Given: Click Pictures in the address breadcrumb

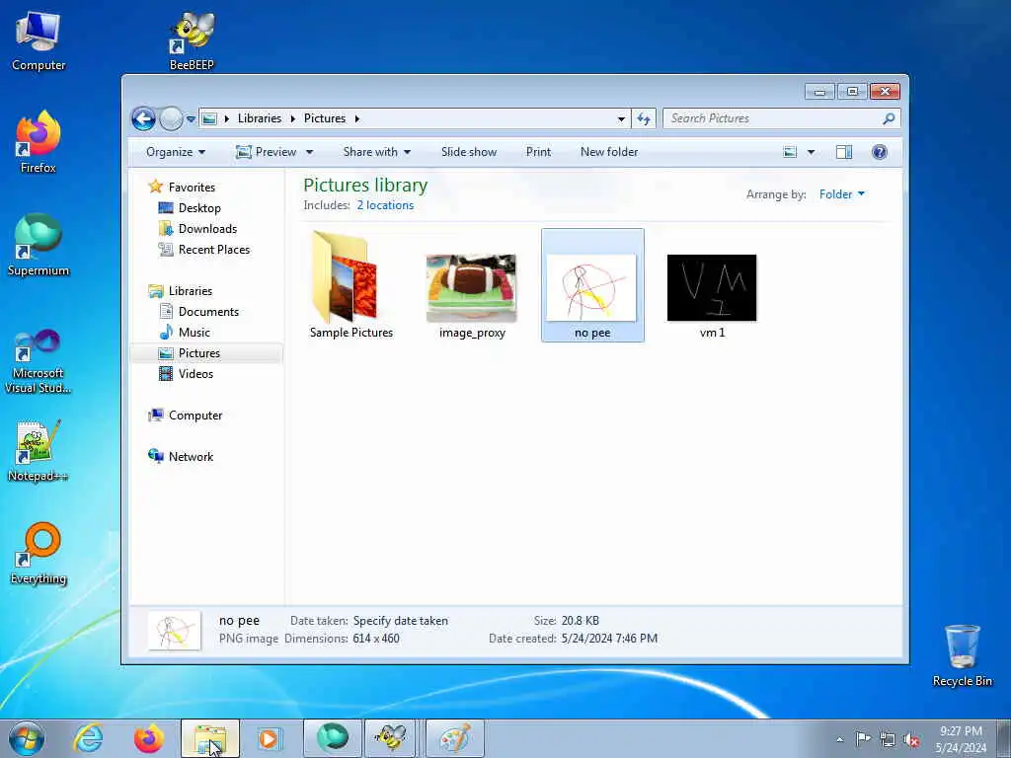Looking at the screenshot, I should click(324, 118).
